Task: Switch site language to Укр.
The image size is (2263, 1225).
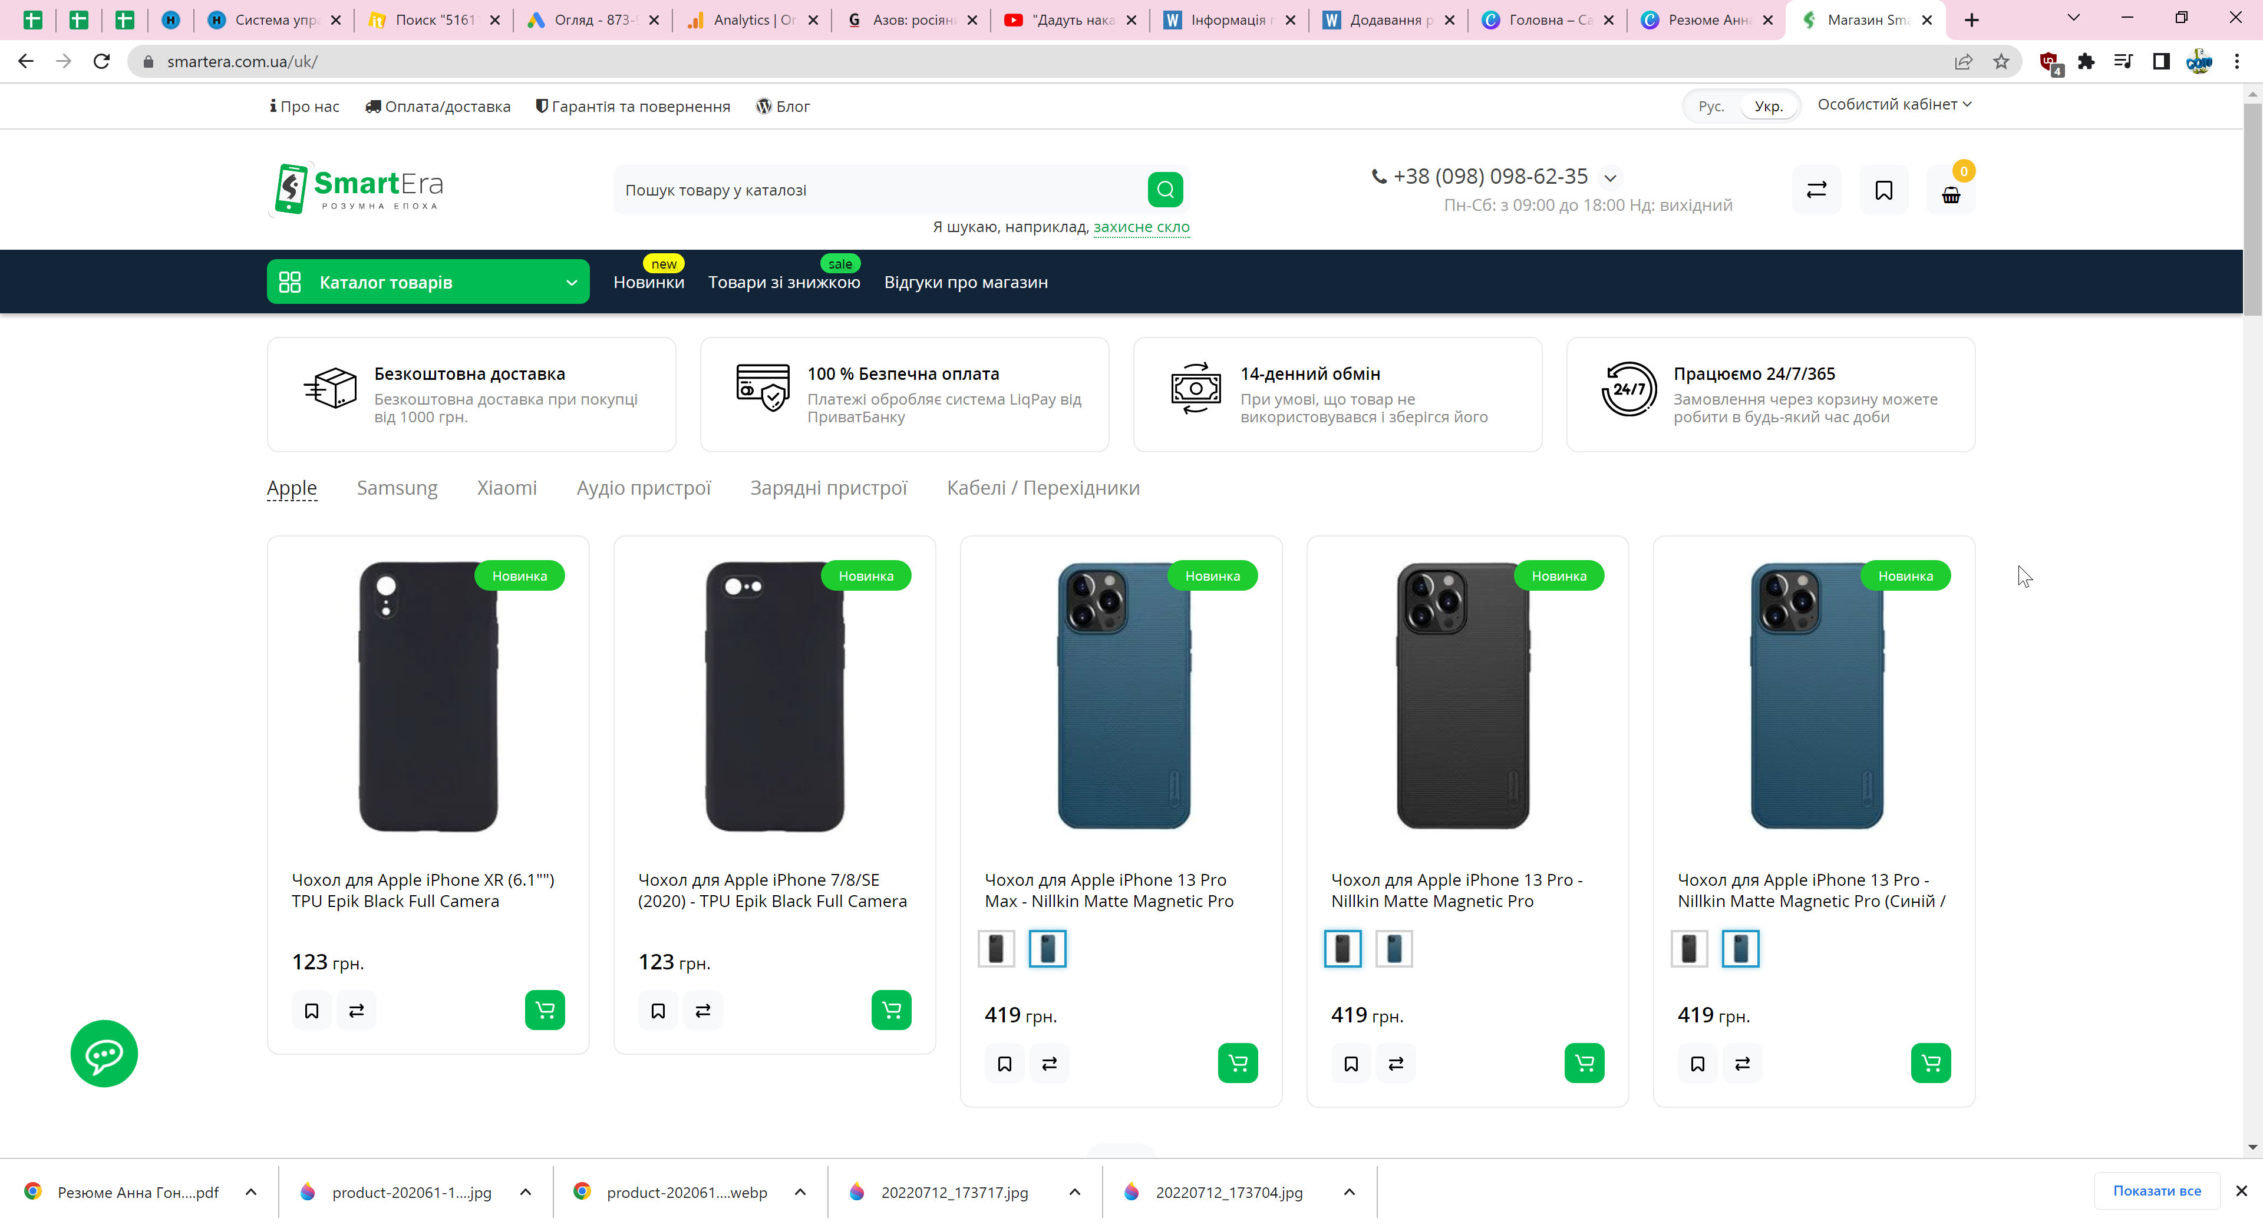Action: [1769, 106]
